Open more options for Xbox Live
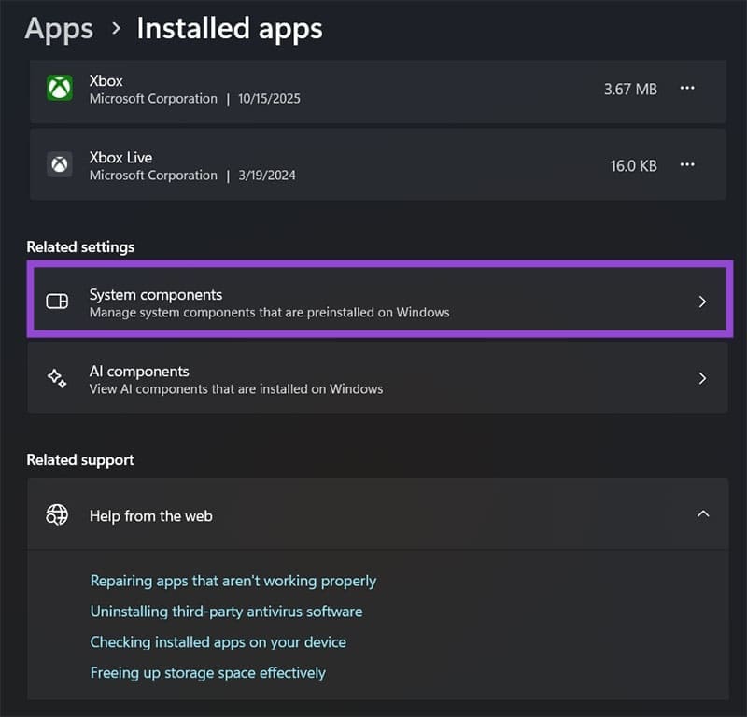747x717 pixels. point(687,164)
